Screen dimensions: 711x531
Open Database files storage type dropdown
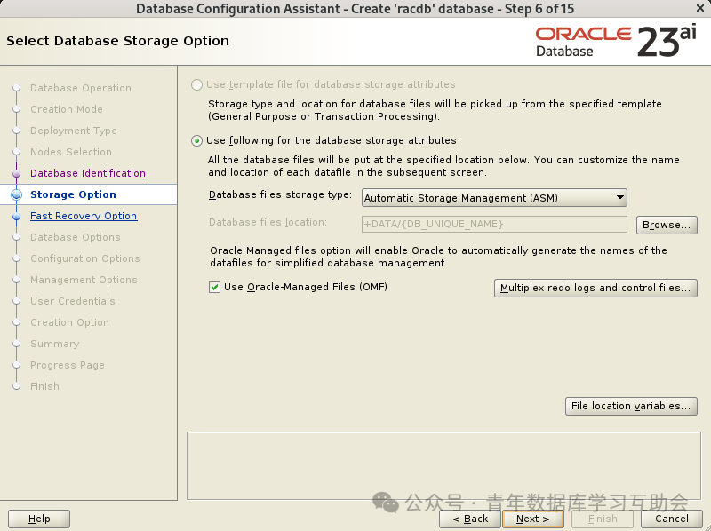[x=494, y=198]
